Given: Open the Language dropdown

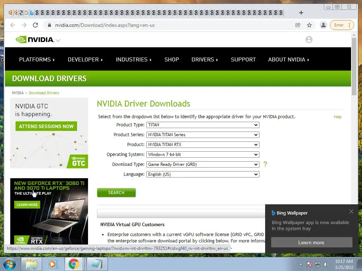Looking at the screenshot, I should (x=203, y=174).
